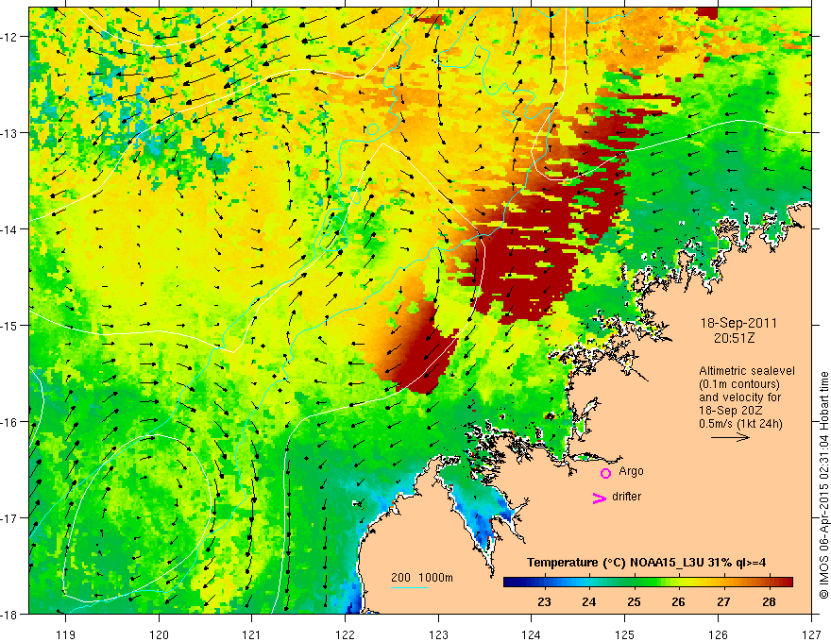The image size is (831, 642).
Task: Click the -12 latitude axis label
Action: pos(9,37)
